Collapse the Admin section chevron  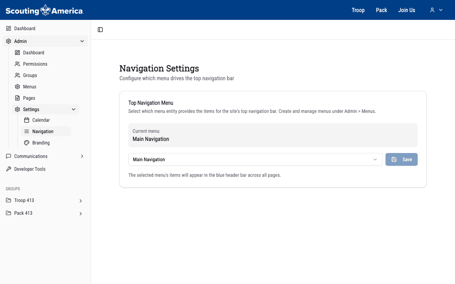[82, 41]
